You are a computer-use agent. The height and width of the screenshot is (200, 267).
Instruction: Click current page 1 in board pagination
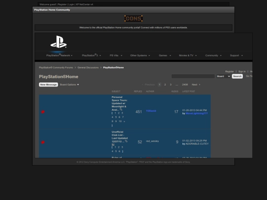click(160, 84)
